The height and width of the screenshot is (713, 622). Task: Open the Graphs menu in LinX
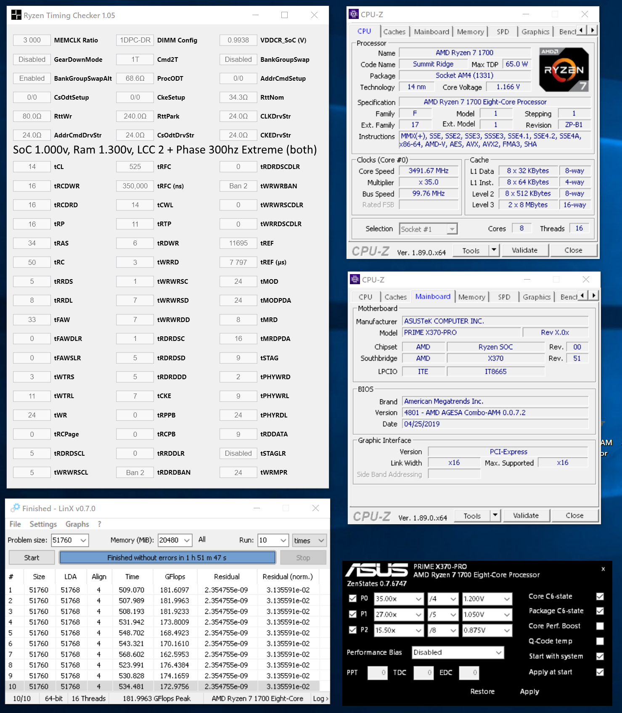[x=77, y=524]
